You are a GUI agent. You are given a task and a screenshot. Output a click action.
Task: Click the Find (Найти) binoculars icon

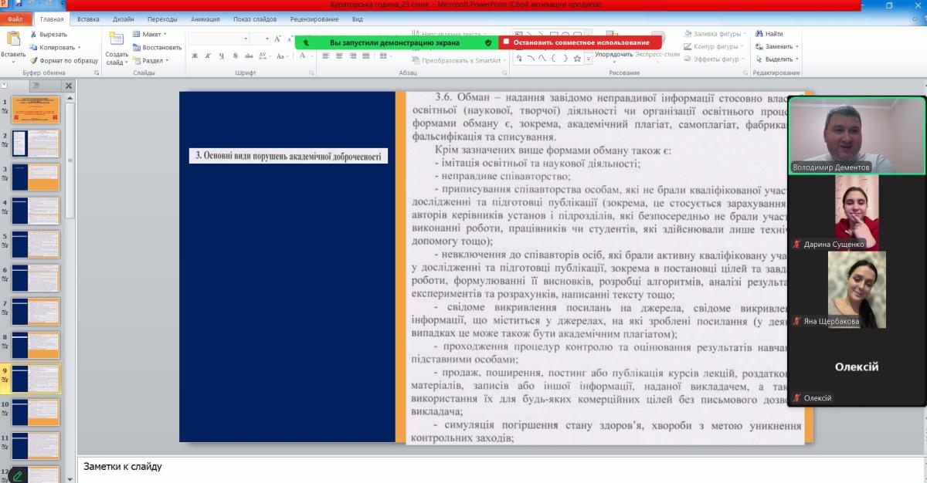[759, 34]
